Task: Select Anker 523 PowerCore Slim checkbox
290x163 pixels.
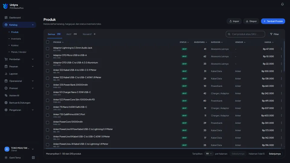Action: coord(47,100)
